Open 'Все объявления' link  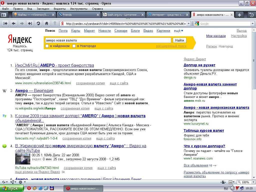pyautogui.click(x=196, y=165)
